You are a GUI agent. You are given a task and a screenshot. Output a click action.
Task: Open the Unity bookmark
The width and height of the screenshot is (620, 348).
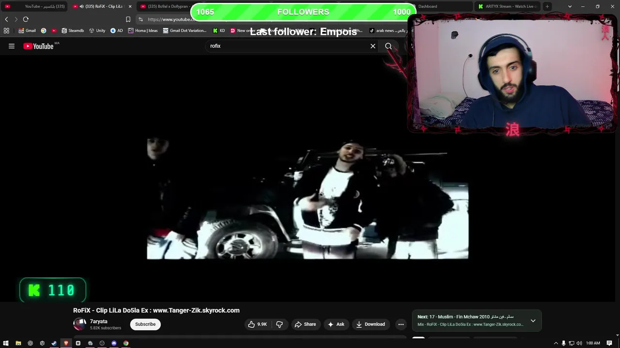tap(97, 30)
